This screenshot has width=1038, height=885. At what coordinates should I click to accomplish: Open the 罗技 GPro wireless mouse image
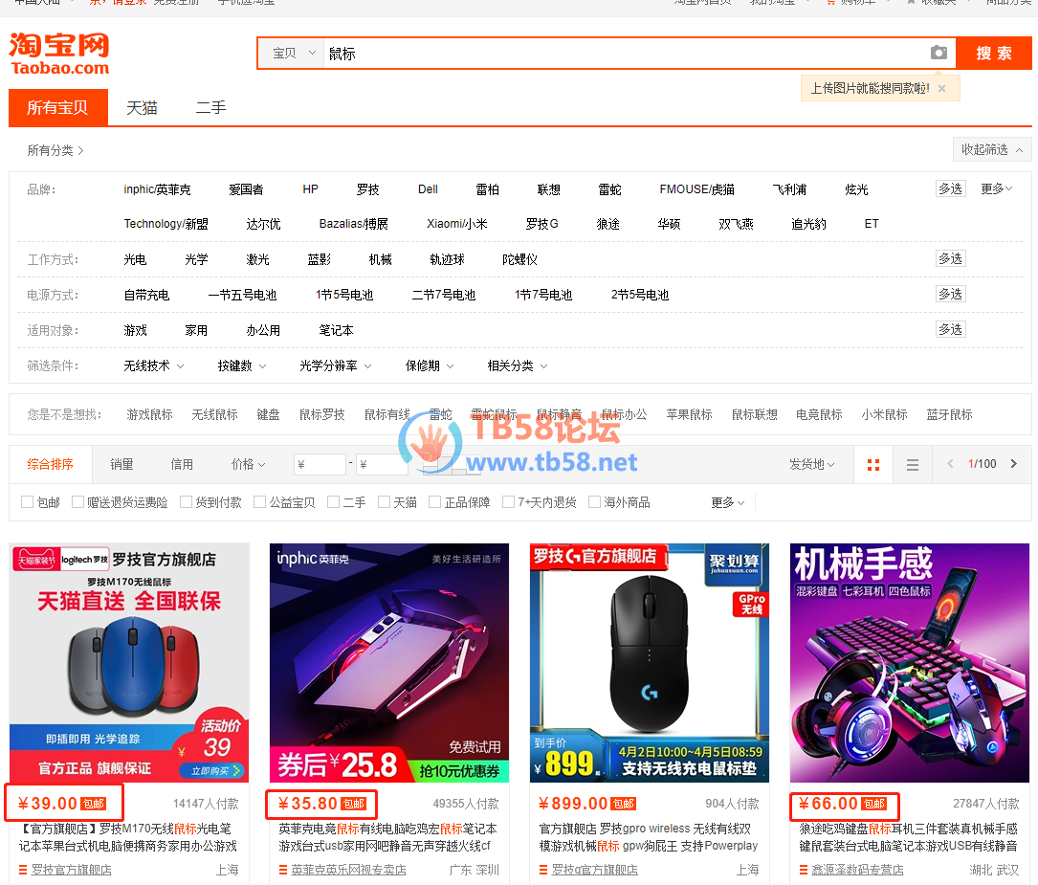tap(650, 663)
